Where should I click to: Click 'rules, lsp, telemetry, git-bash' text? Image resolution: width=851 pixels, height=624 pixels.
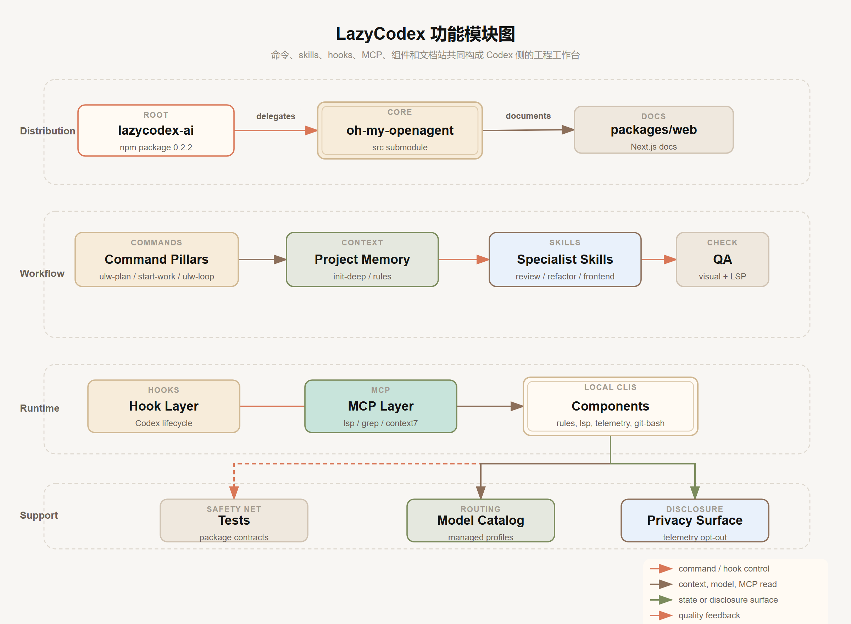[x=610, y=423]
